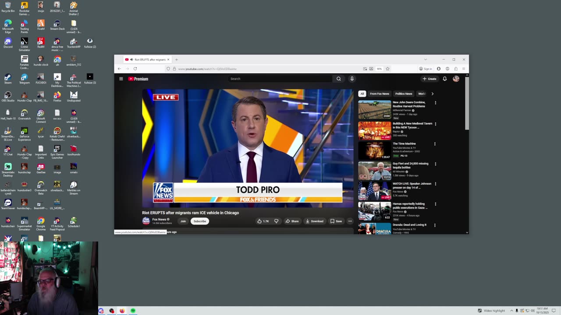
Task: Click the YouTube search magnifier button
Action: pyautogui.click(x=338, y=79)
